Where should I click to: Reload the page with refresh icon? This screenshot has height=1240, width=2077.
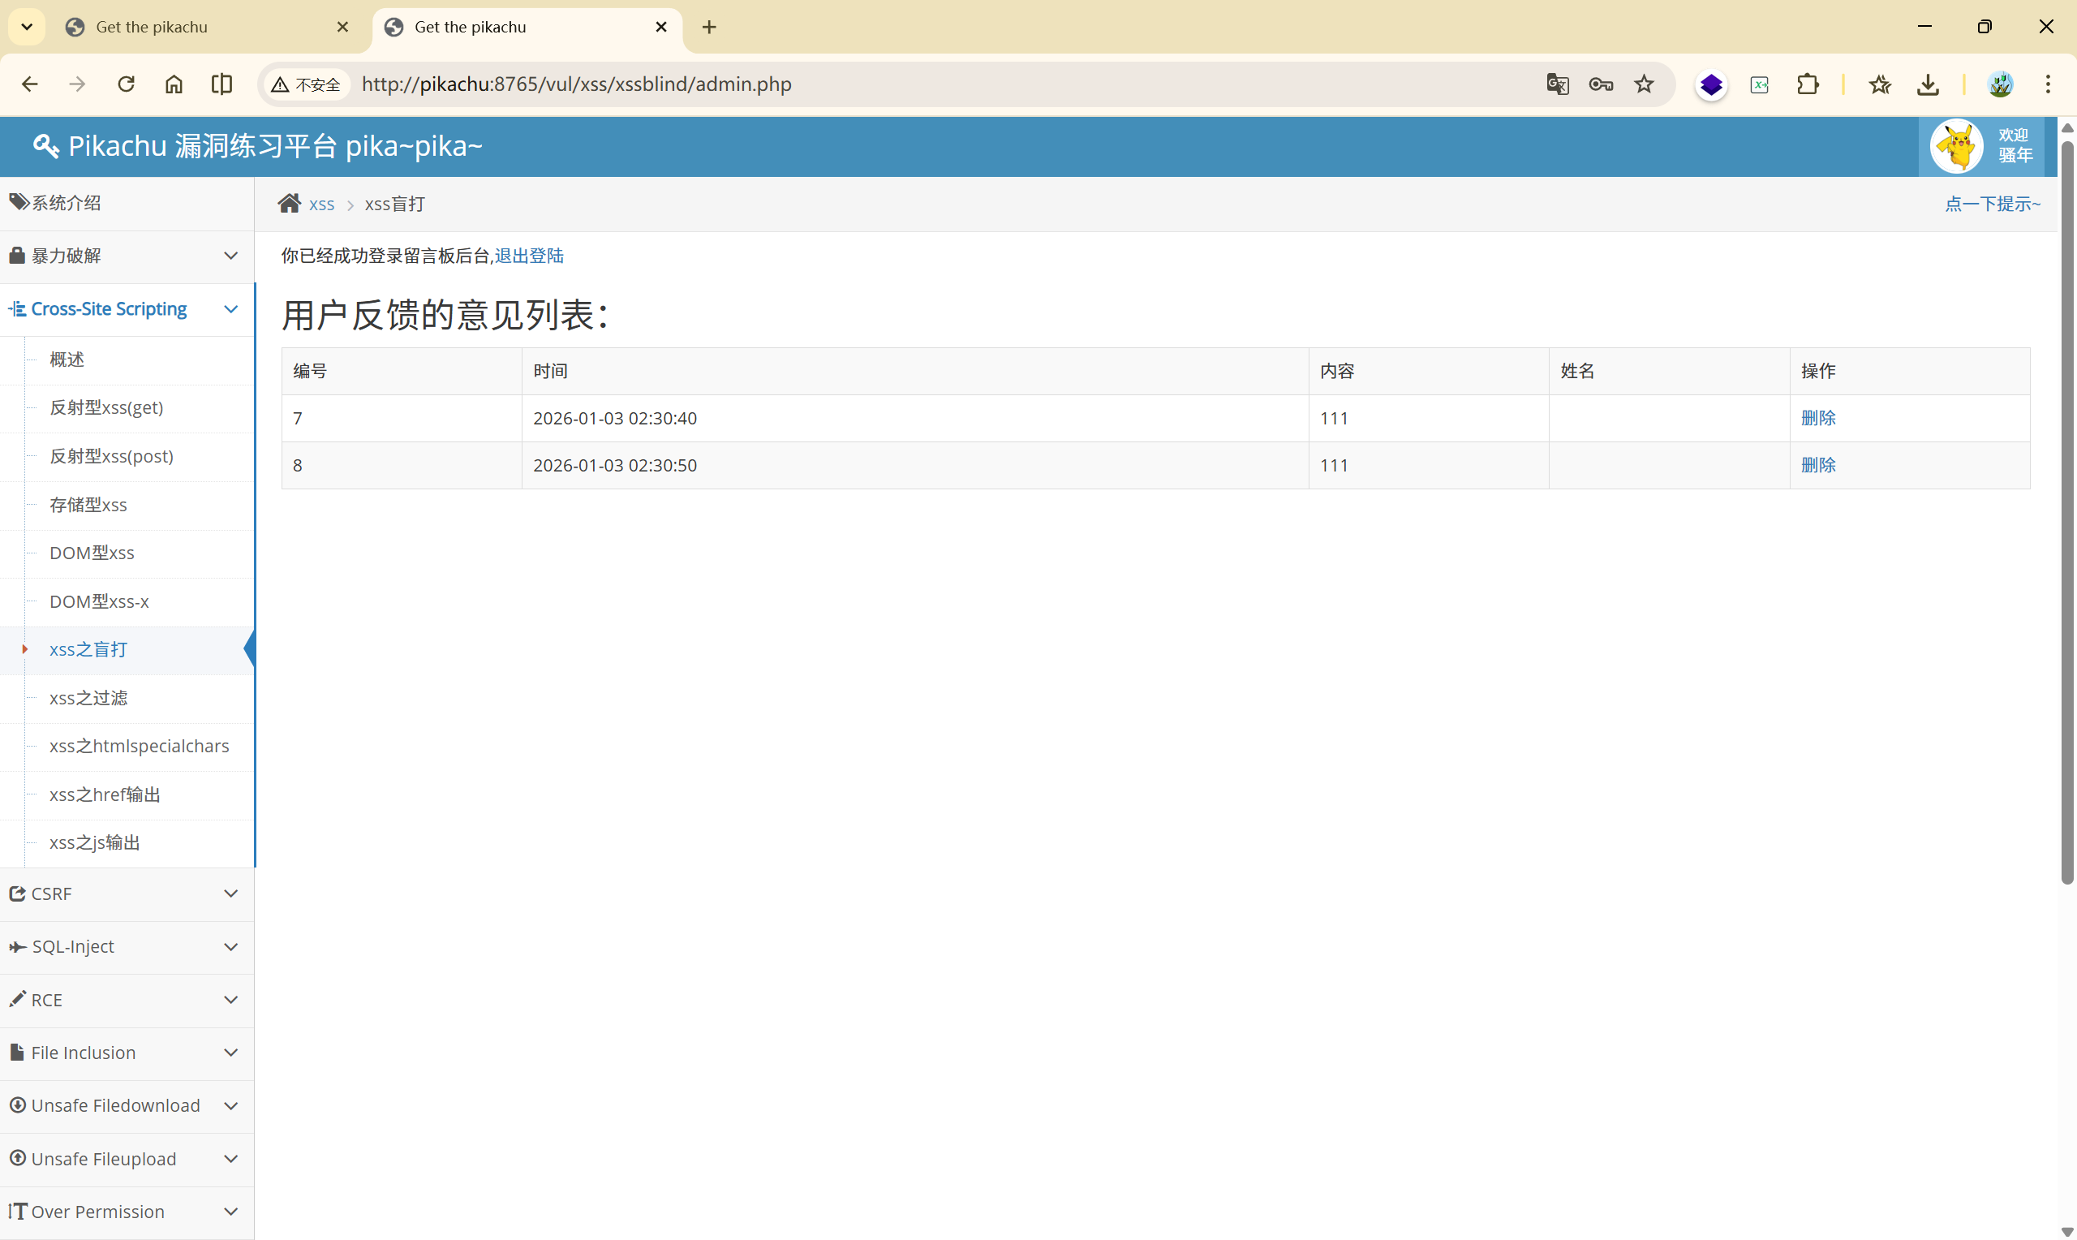pyautogui.click(x=126, y=84)
